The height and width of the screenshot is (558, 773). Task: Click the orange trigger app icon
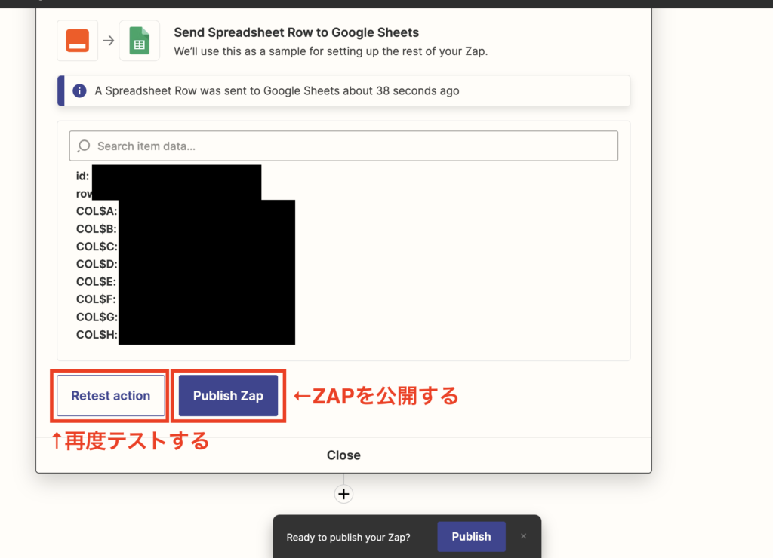tap(78, 41)
